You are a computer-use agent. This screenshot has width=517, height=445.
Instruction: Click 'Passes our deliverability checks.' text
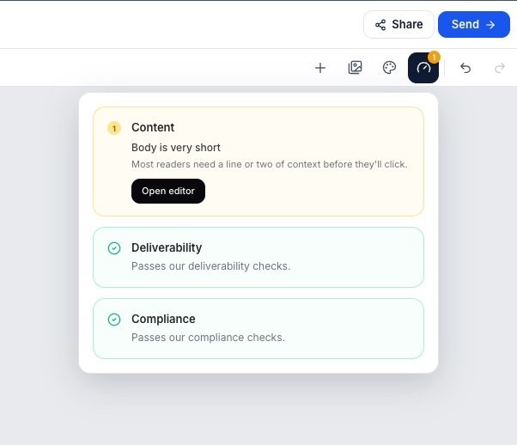pos(210,265)
